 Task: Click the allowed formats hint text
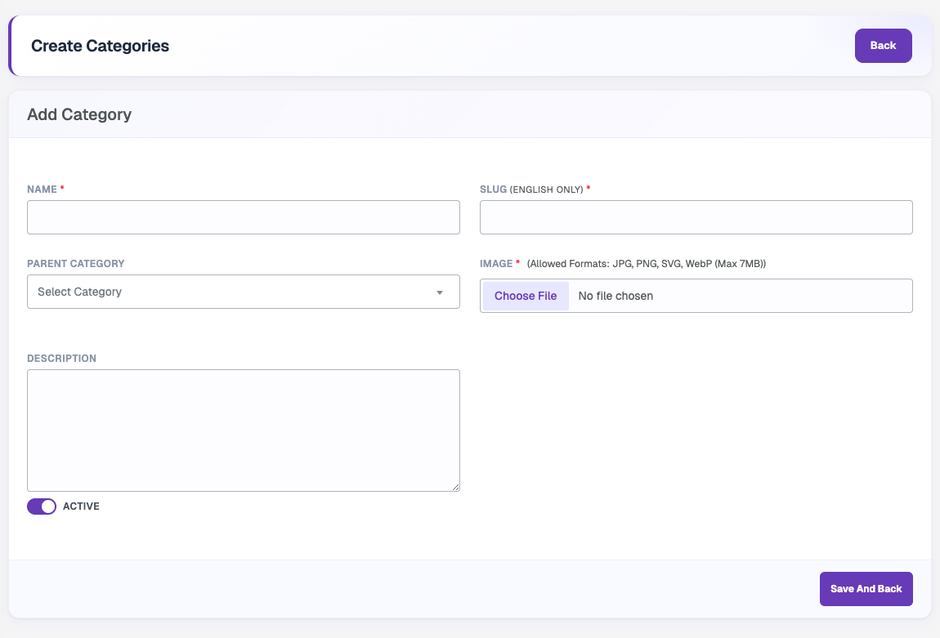point(647,264)
